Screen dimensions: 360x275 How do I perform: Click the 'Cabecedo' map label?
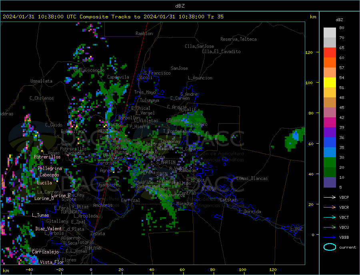point(49,175)
